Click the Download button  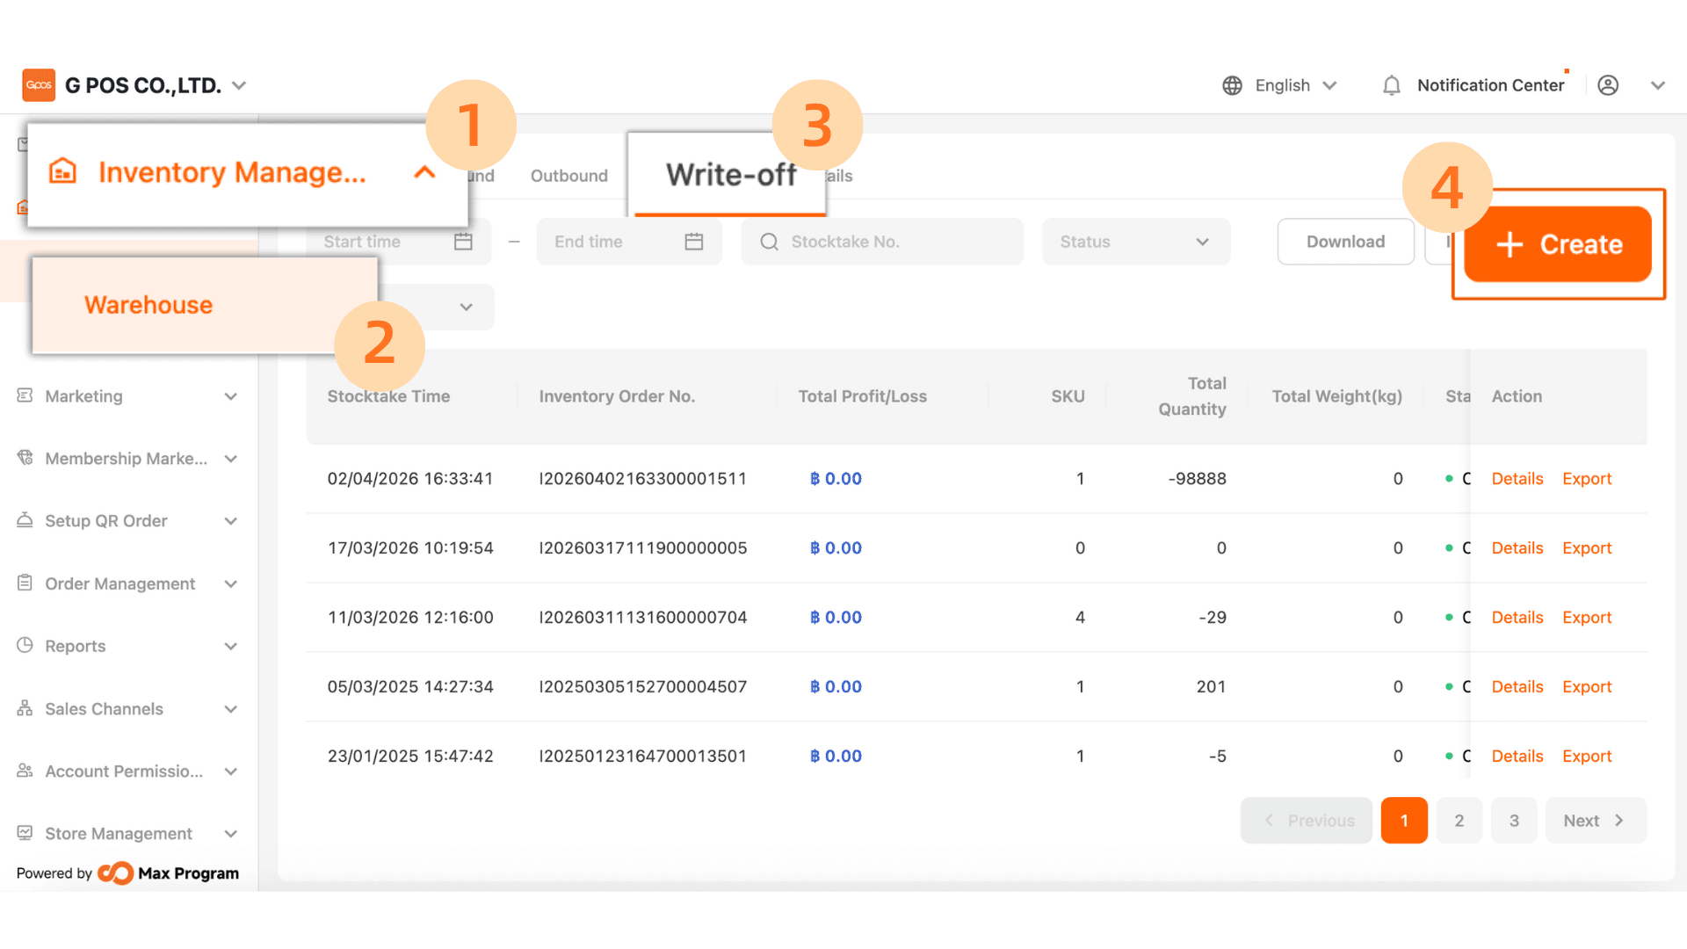coord(1344,242)
